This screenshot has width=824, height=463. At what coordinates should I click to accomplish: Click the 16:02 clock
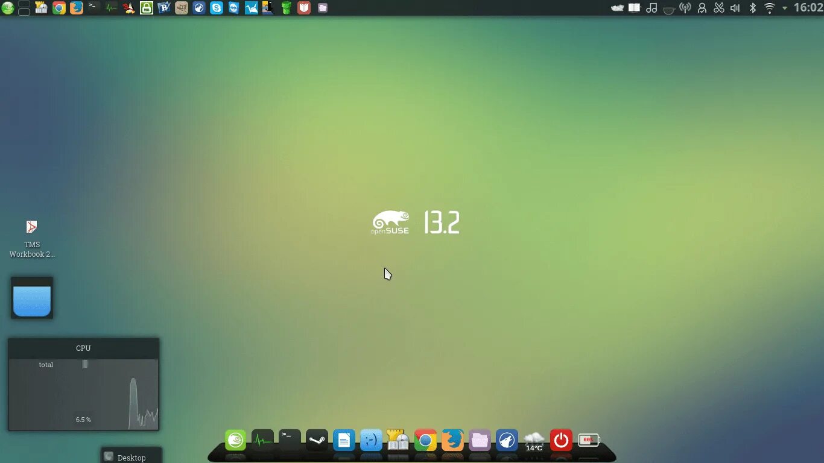808,8
